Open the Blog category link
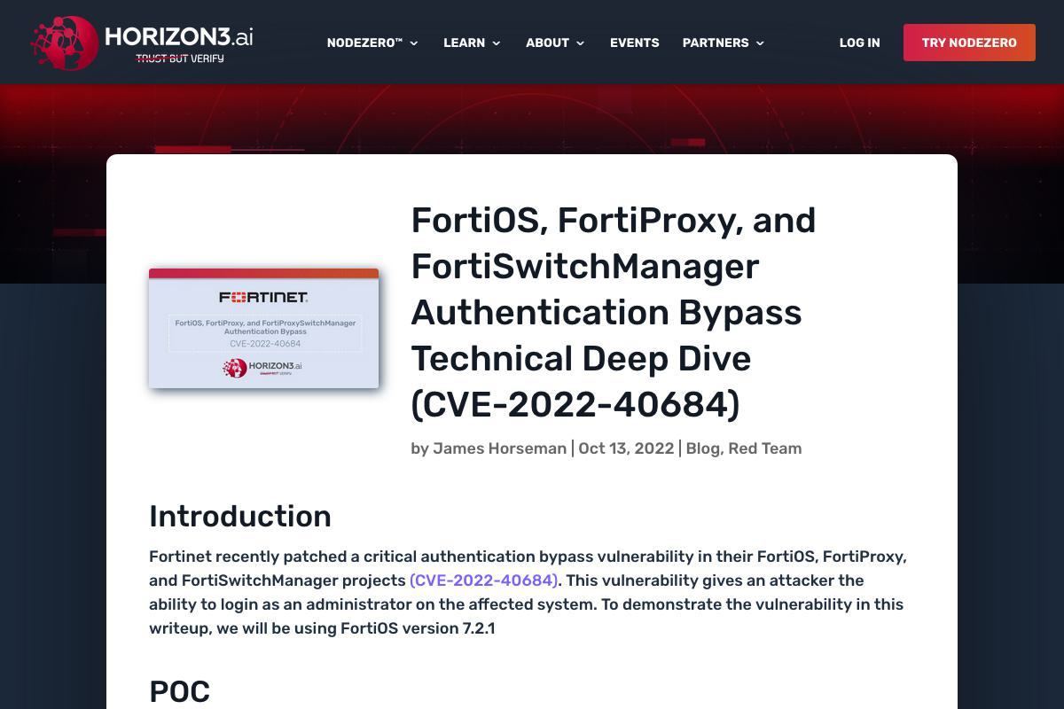Screen dimensions: 1064x709 [x=702, y=448]
